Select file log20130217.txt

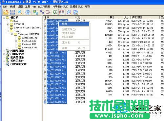click(x=56, y=84)
